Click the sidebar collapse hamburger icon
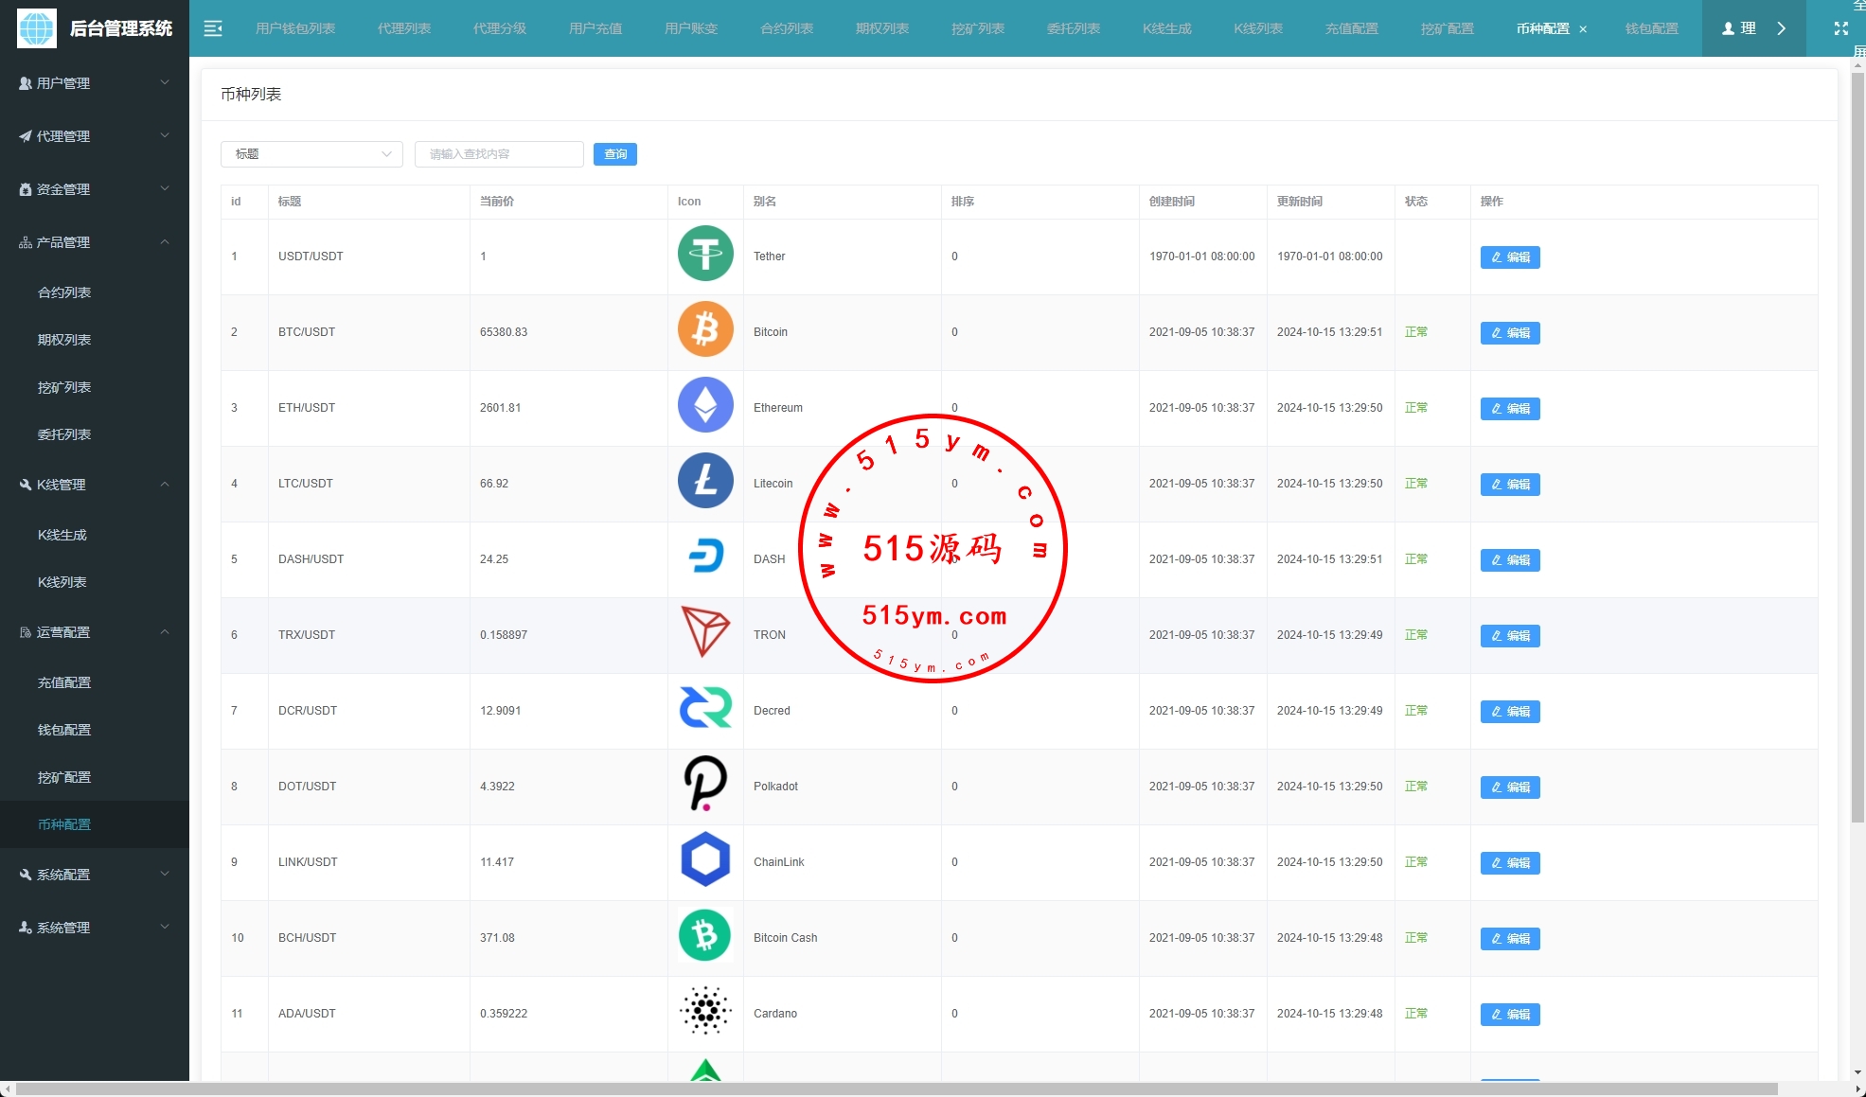Screen dimensions: 1866x1097 213,28
